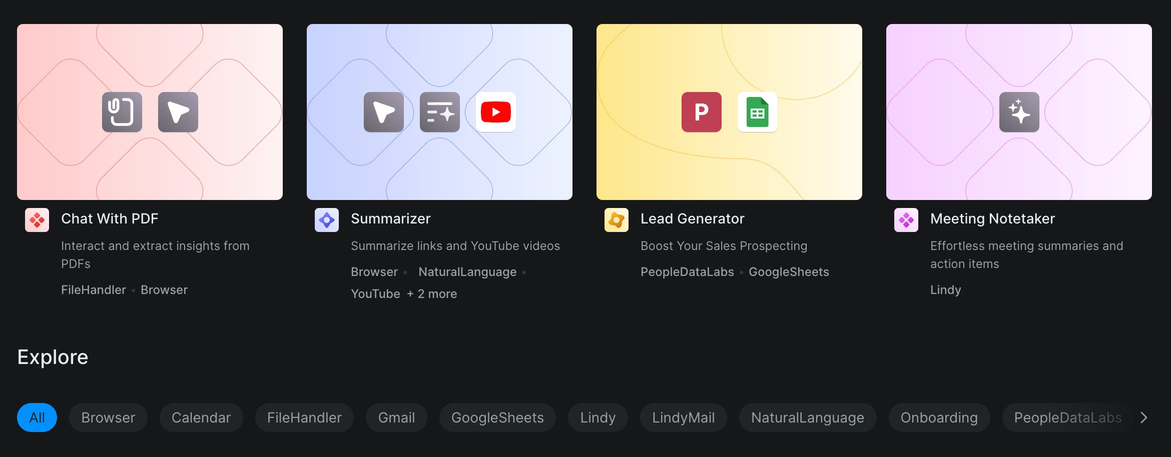Click 'Boost Your Sales Prospecting' description

point(724,246)
